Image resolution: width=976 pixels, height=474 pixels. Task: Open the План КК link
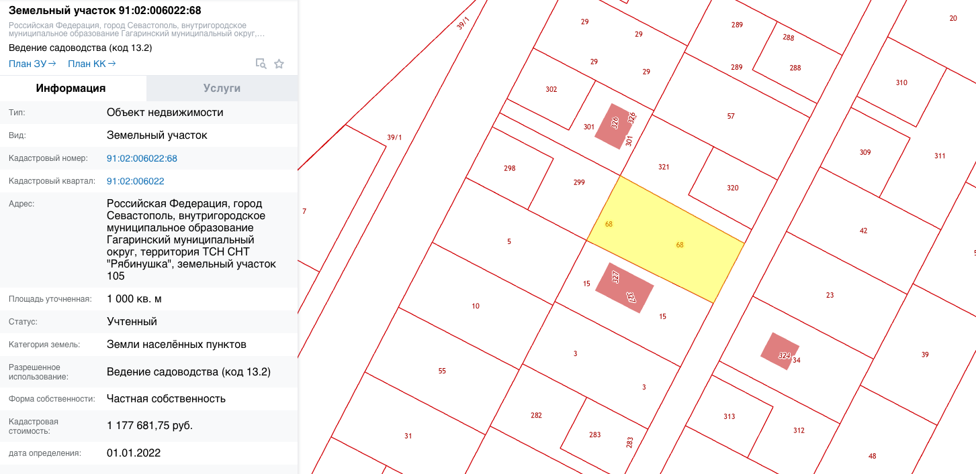point(92,64)
